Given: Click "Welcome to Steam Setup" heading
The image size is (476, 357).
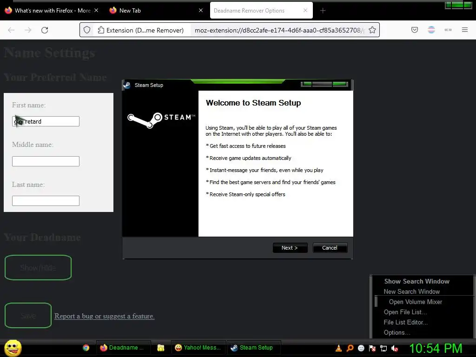Looking at the screenshot, I should point(253,103).
